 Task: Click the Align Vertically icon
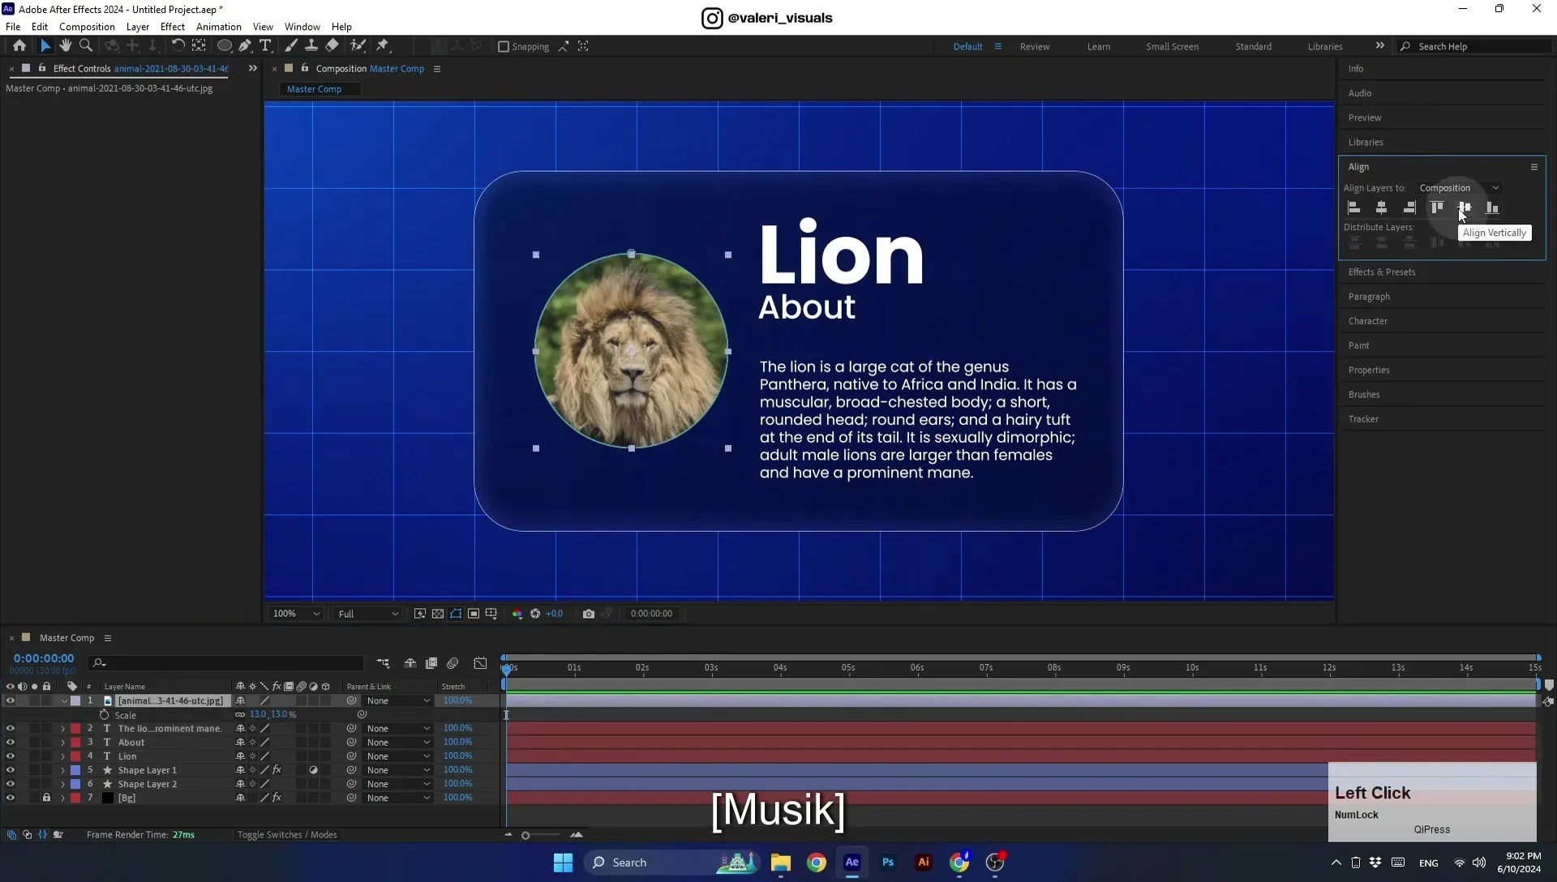(1465, 208)
